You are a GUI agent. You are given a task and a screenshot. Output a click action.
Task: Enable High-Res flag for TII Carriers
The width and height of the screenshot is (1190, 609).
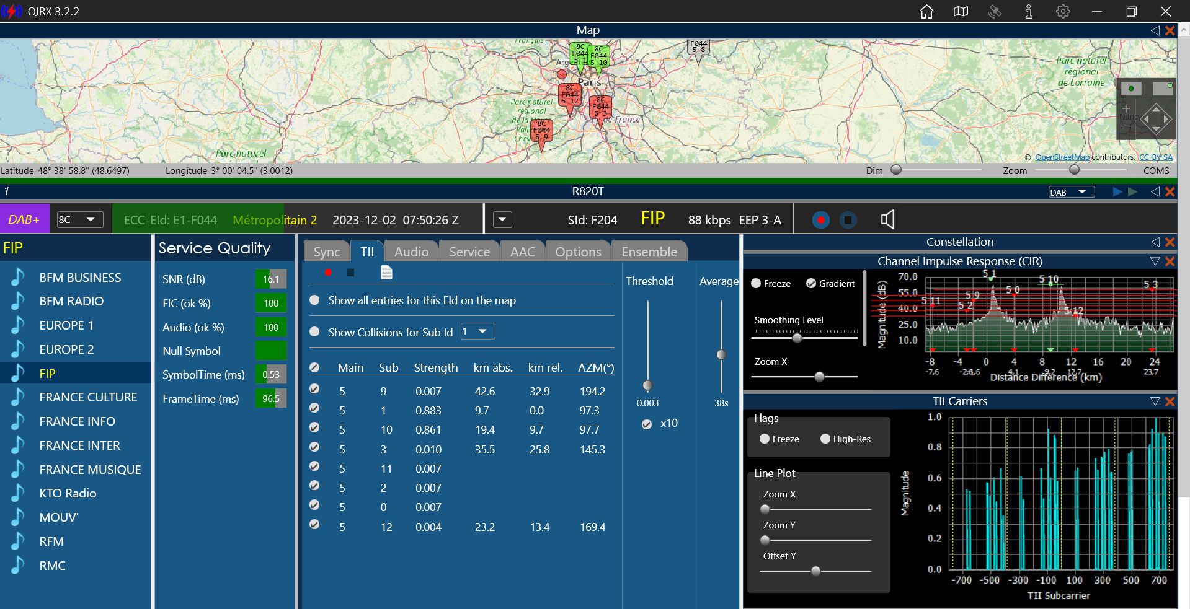tap(825, 439)
